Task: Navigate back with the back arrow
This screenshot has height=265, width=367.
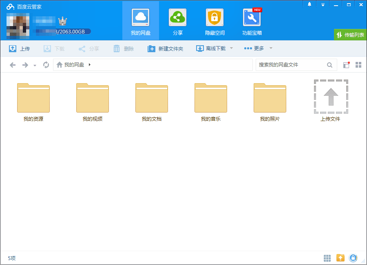Action: tap(12, 64)
